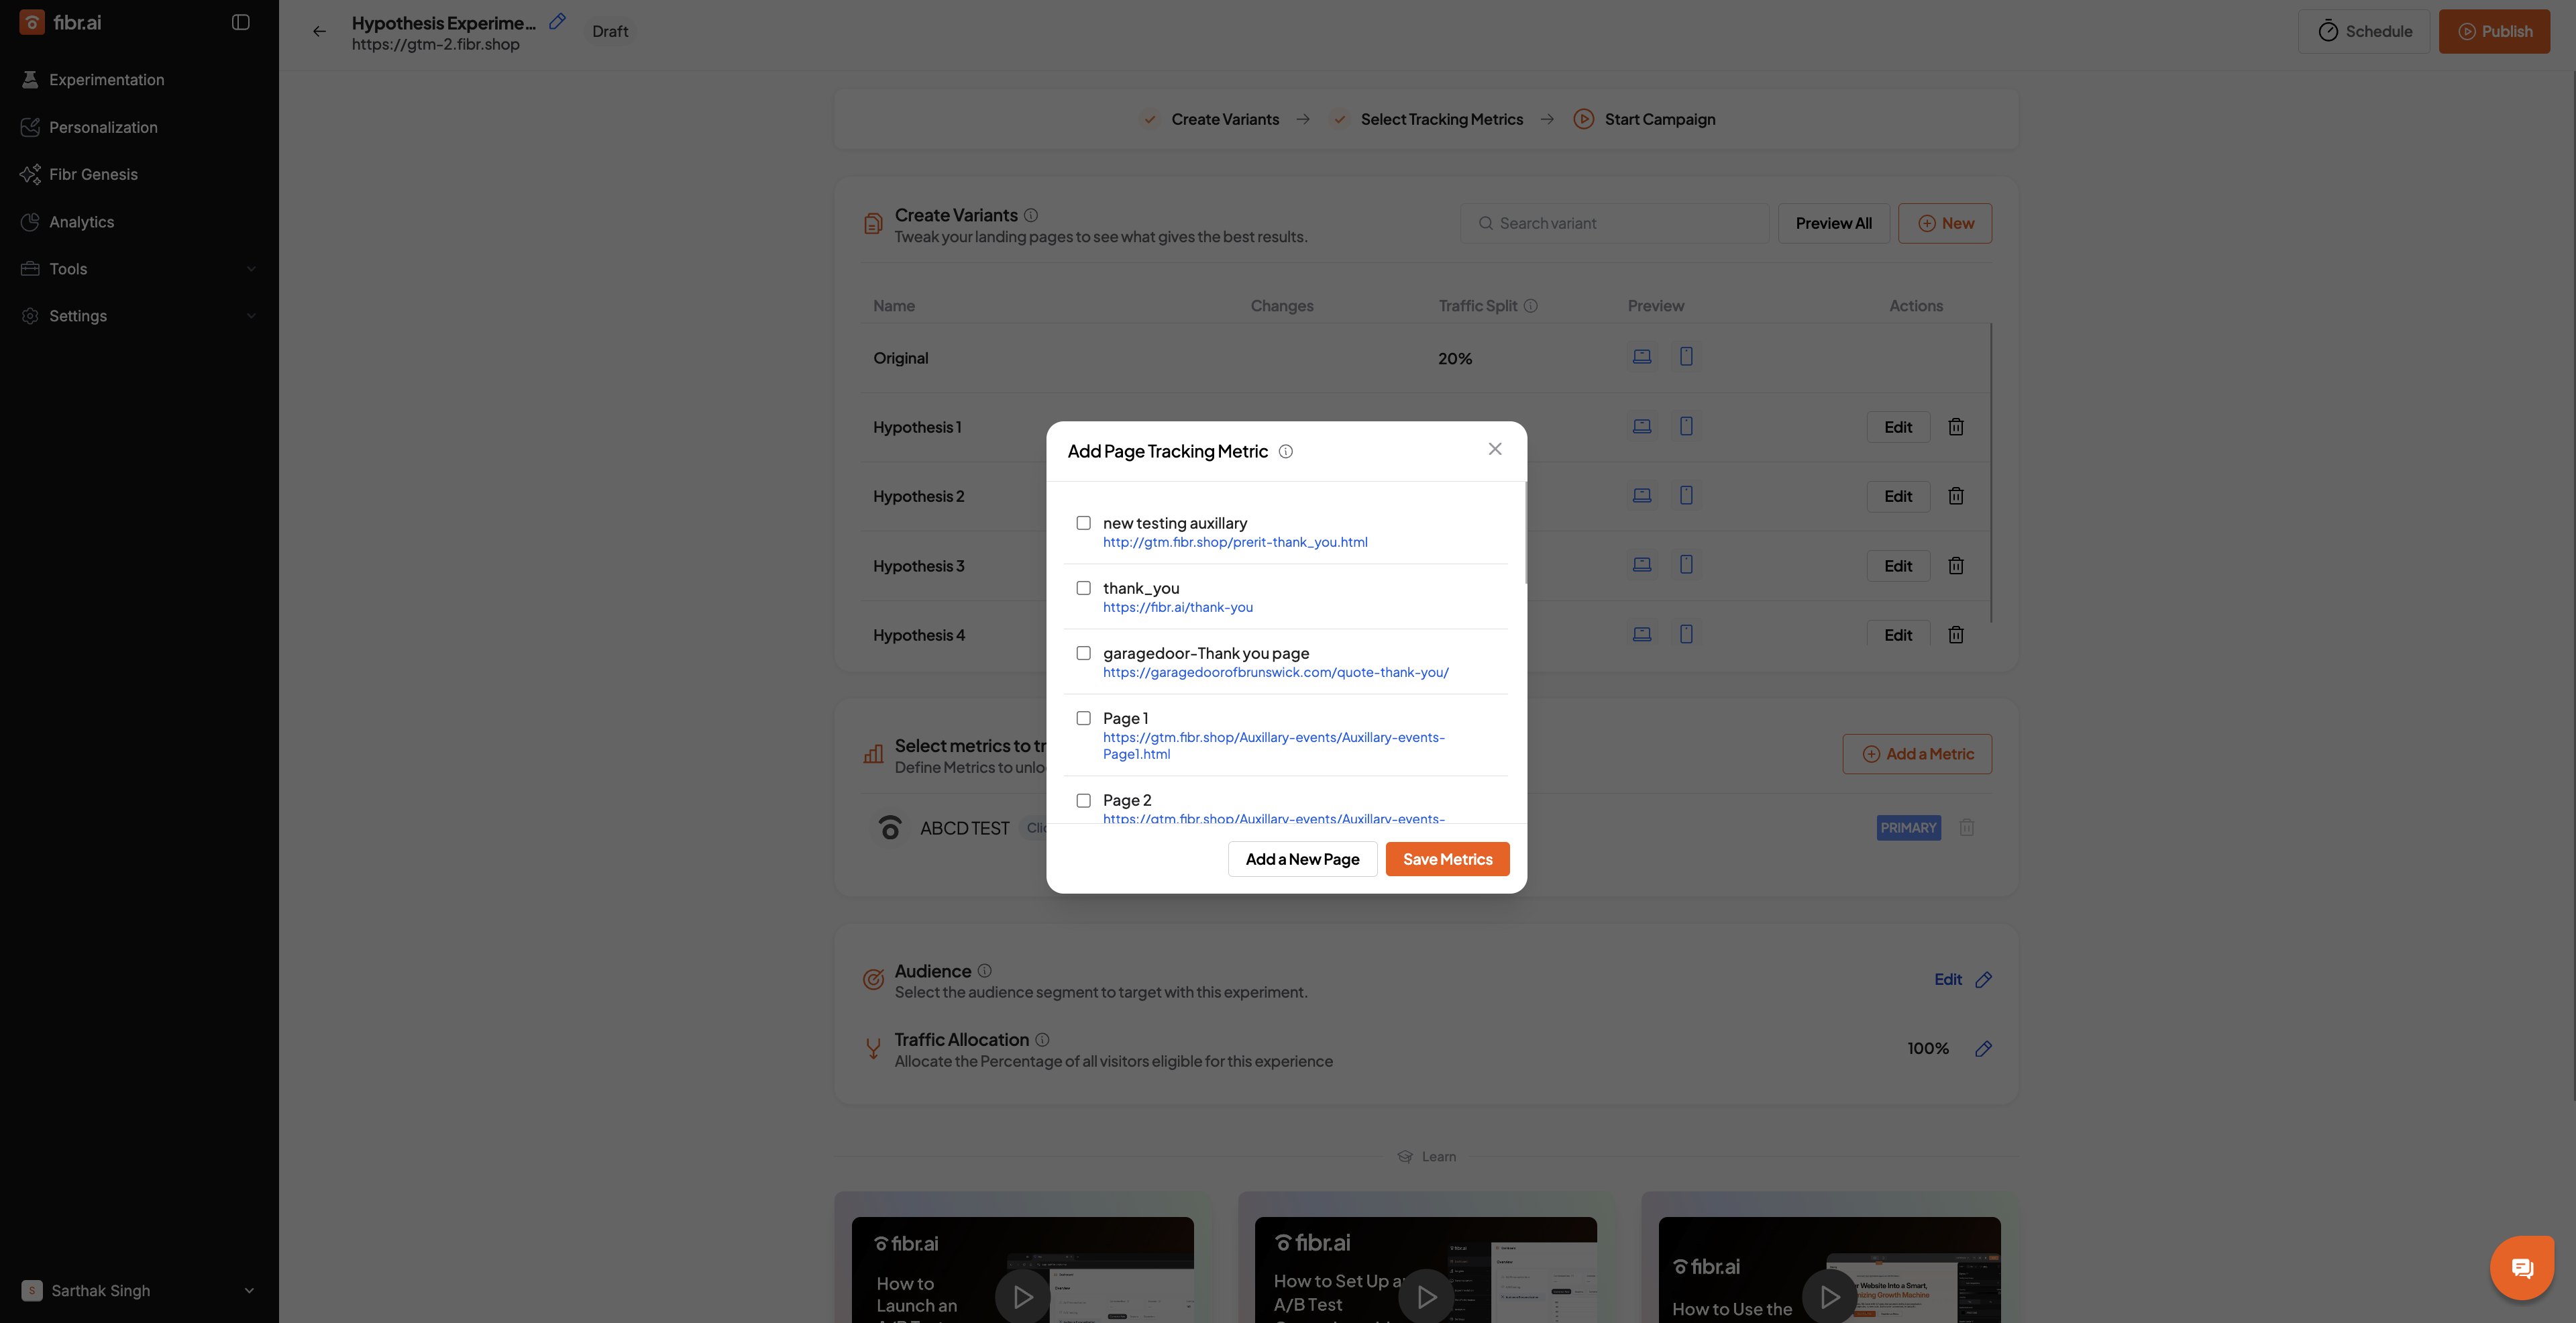This screenshot has width=2576, height=1323.
Task: Open Experimentation in the sidebar
Action: pos(106,80)
